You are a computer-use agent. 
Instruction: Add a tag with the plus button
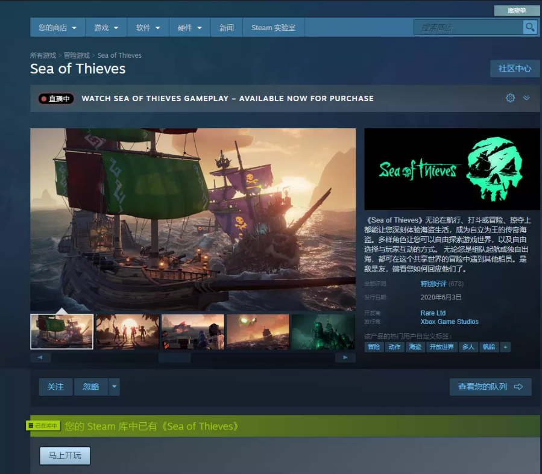pos(505,347)
